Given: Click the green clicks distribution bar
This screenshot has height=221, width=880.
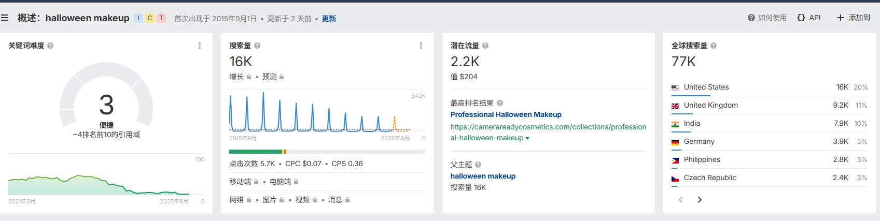Looking at the screenshot, I should pos(255,152).
